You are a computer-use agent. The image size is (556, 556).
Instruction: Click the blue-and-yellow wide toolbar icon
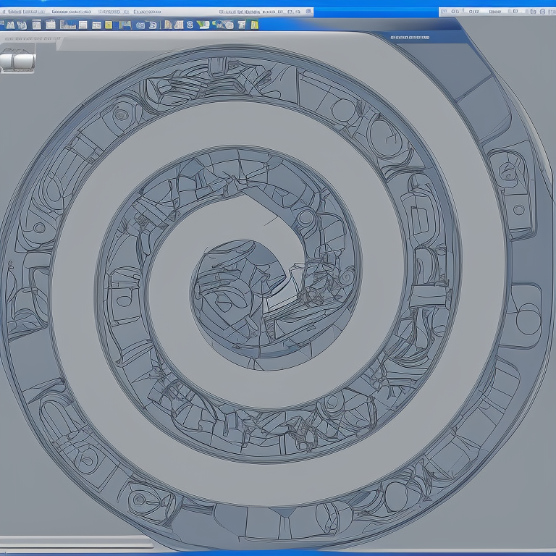[x=223, y=25]
